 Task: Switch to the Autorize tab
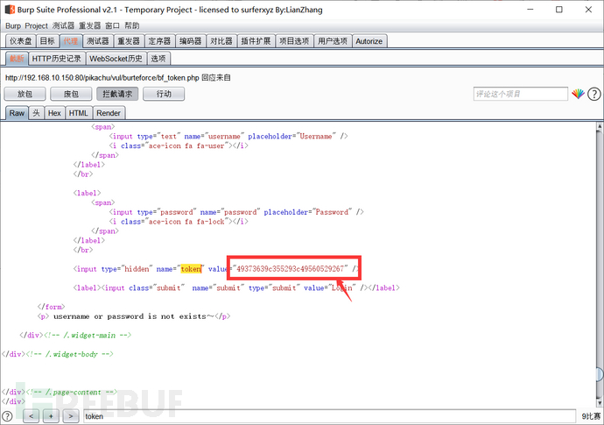369,41
